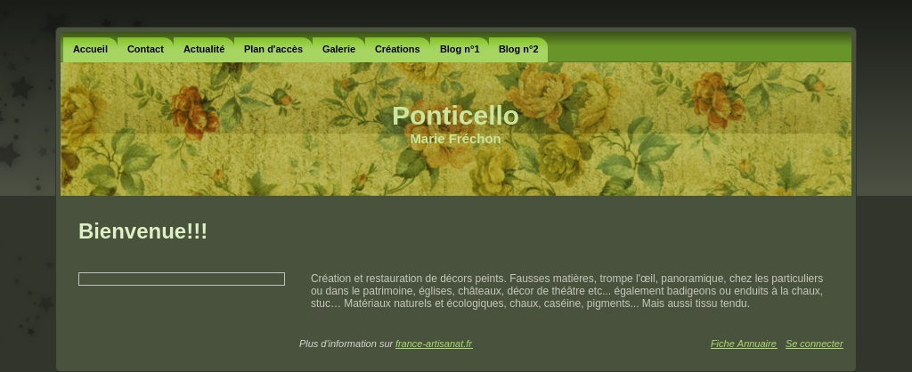
Task: Switch to the Galerie tab
Action: point(338,50)
